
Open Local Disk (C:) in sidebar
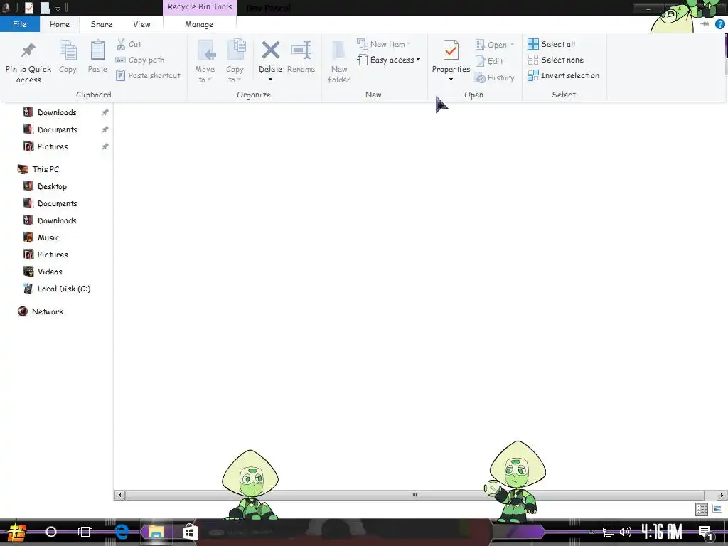[x=63, y=289]
